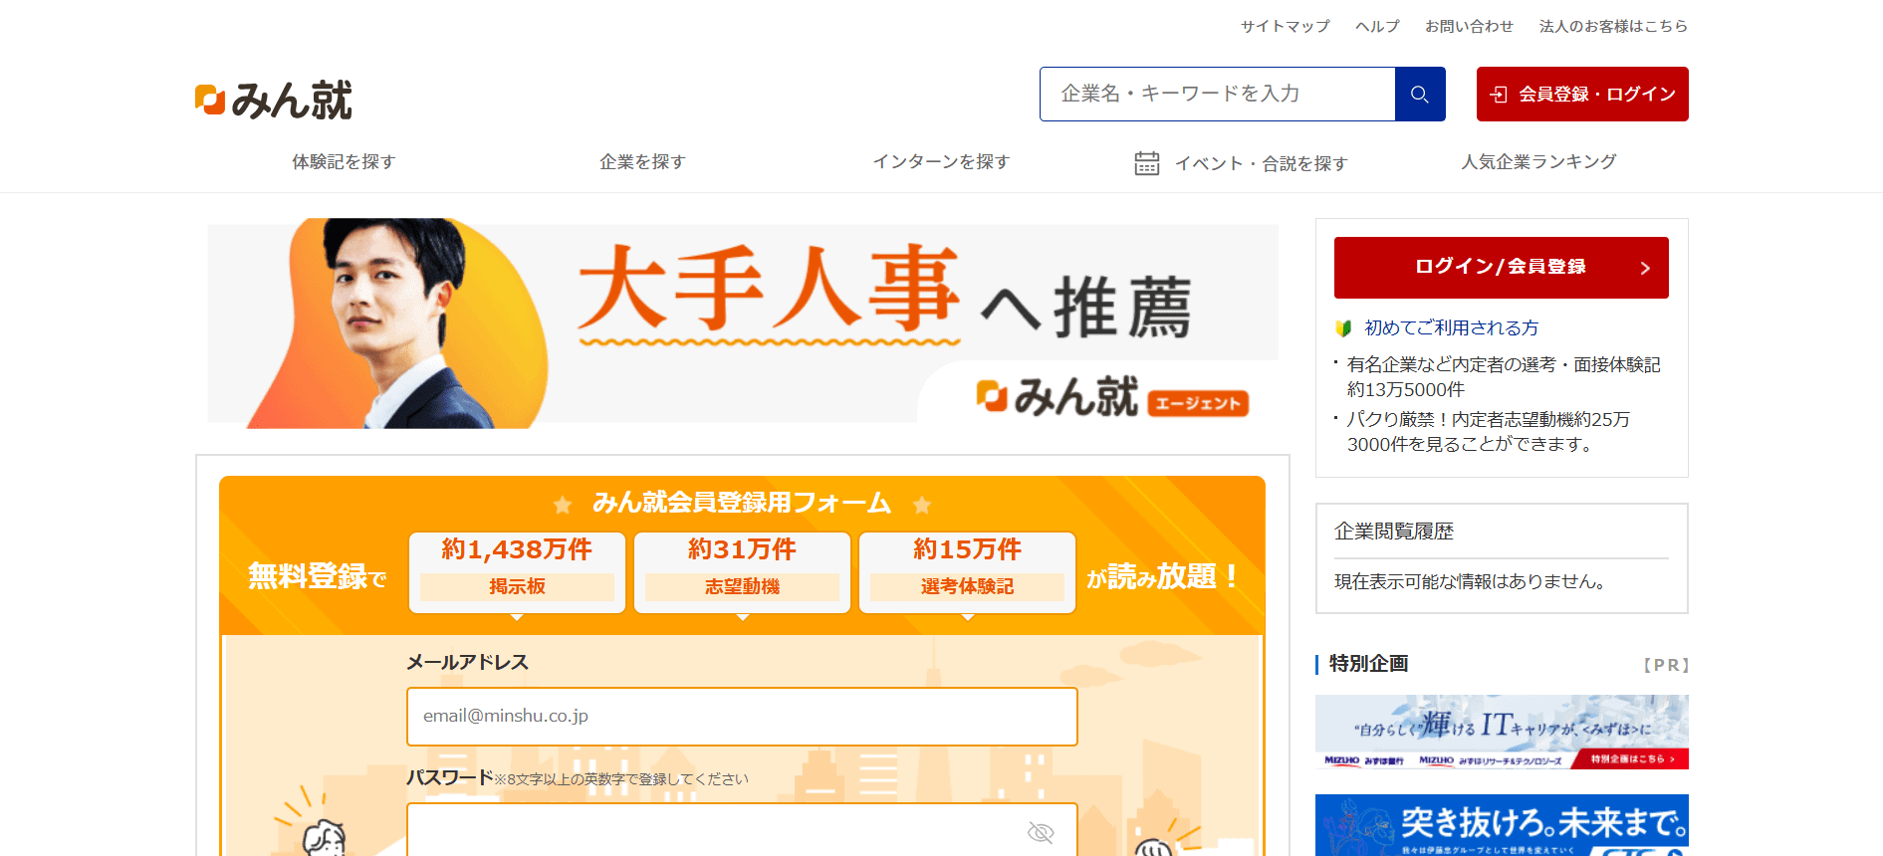Focus the 企業名・キーワード search field
Image resolution: width=1883 pixels, height=856 pixels.
click(x=1217, y=95)
